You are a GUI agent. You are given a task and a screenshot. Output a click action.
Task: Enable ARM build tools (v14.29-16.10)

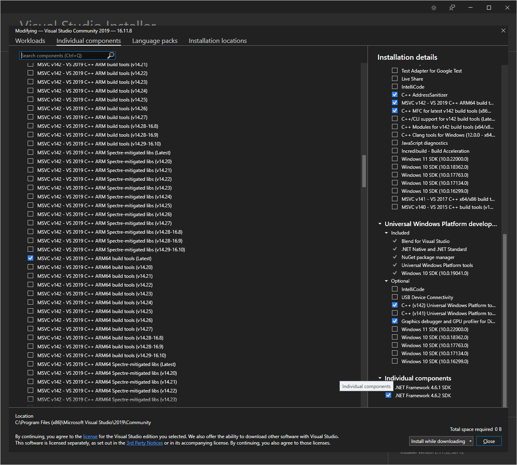(x=30, y=144)
